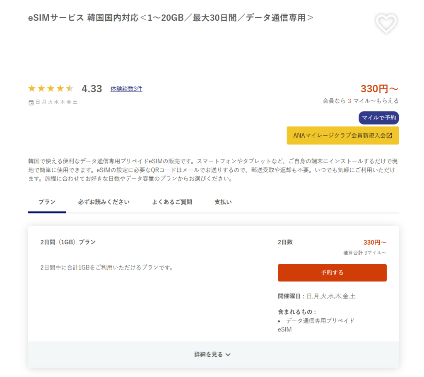Viewport: 424px width, 377px height.
Task: Click the 2日間（1GB）プラン plan title
Action: point(68,242)
